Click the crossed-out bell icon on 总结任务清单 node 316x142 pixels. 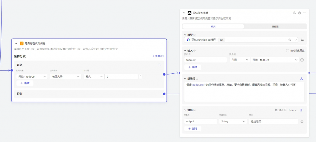pos(294,13)
